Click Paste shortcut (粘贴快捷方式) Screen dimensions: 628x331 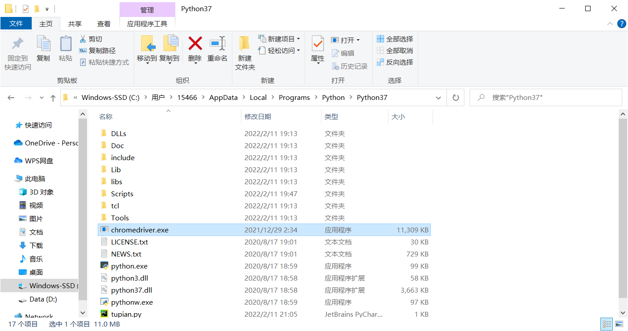tap(104, 62)
